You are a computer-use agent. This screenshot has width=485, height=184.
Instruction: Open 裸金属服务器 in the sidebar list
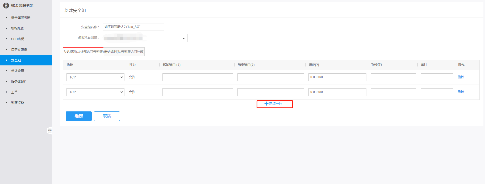pyautogui.click(x=21, y=18)
